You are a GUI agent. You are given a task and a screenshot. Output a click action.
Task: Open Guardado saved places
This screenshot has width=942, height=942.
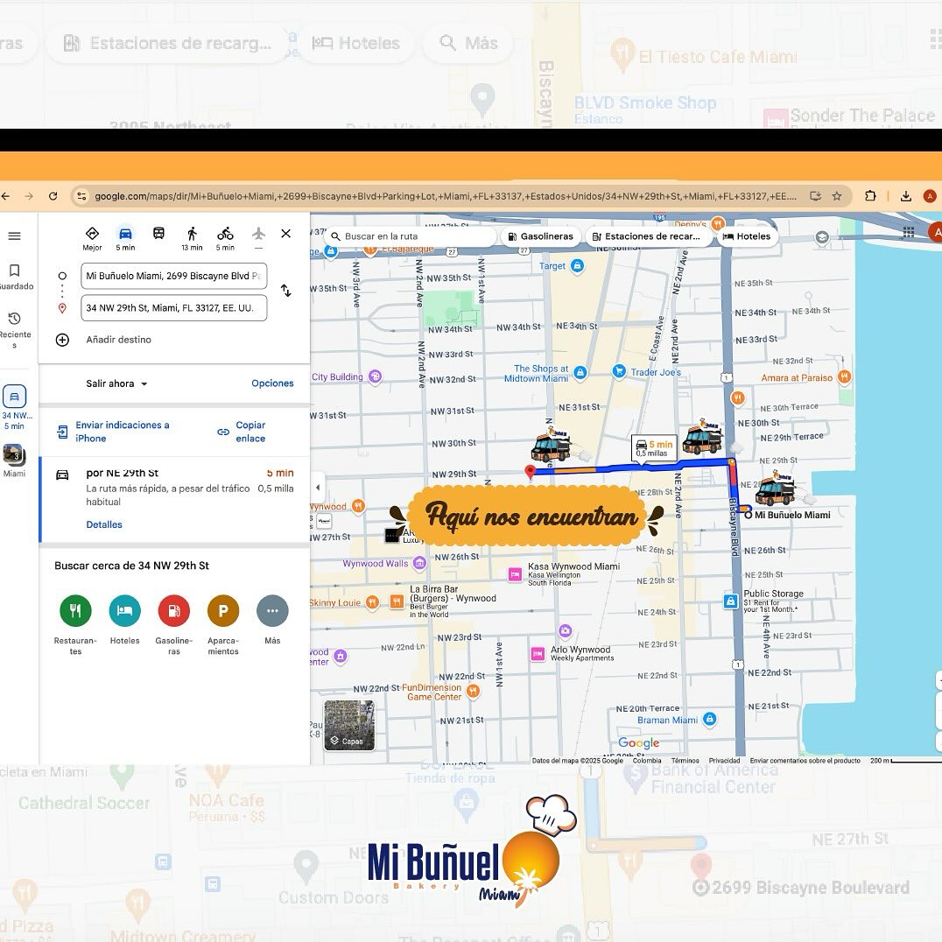15,277
